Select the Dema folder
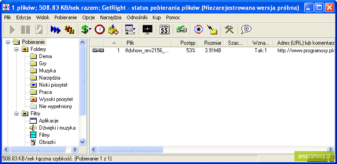This screenshot has height=164, width=337. coord(45,56)
